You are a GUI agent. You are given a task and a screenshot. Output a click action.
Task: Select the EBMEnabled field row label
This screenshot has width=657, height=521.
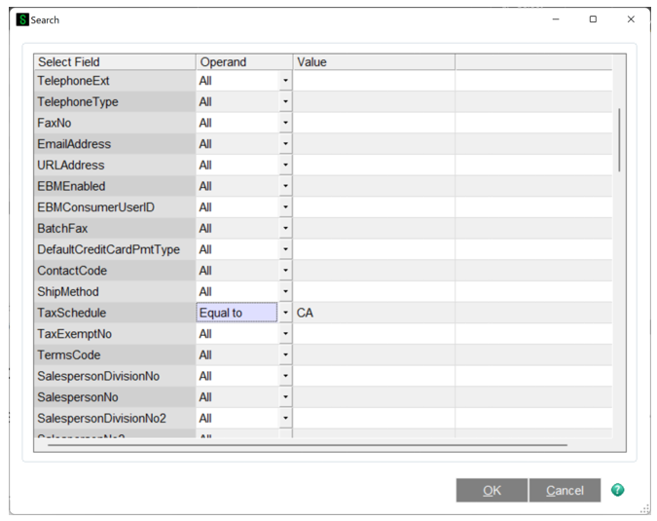115,186
